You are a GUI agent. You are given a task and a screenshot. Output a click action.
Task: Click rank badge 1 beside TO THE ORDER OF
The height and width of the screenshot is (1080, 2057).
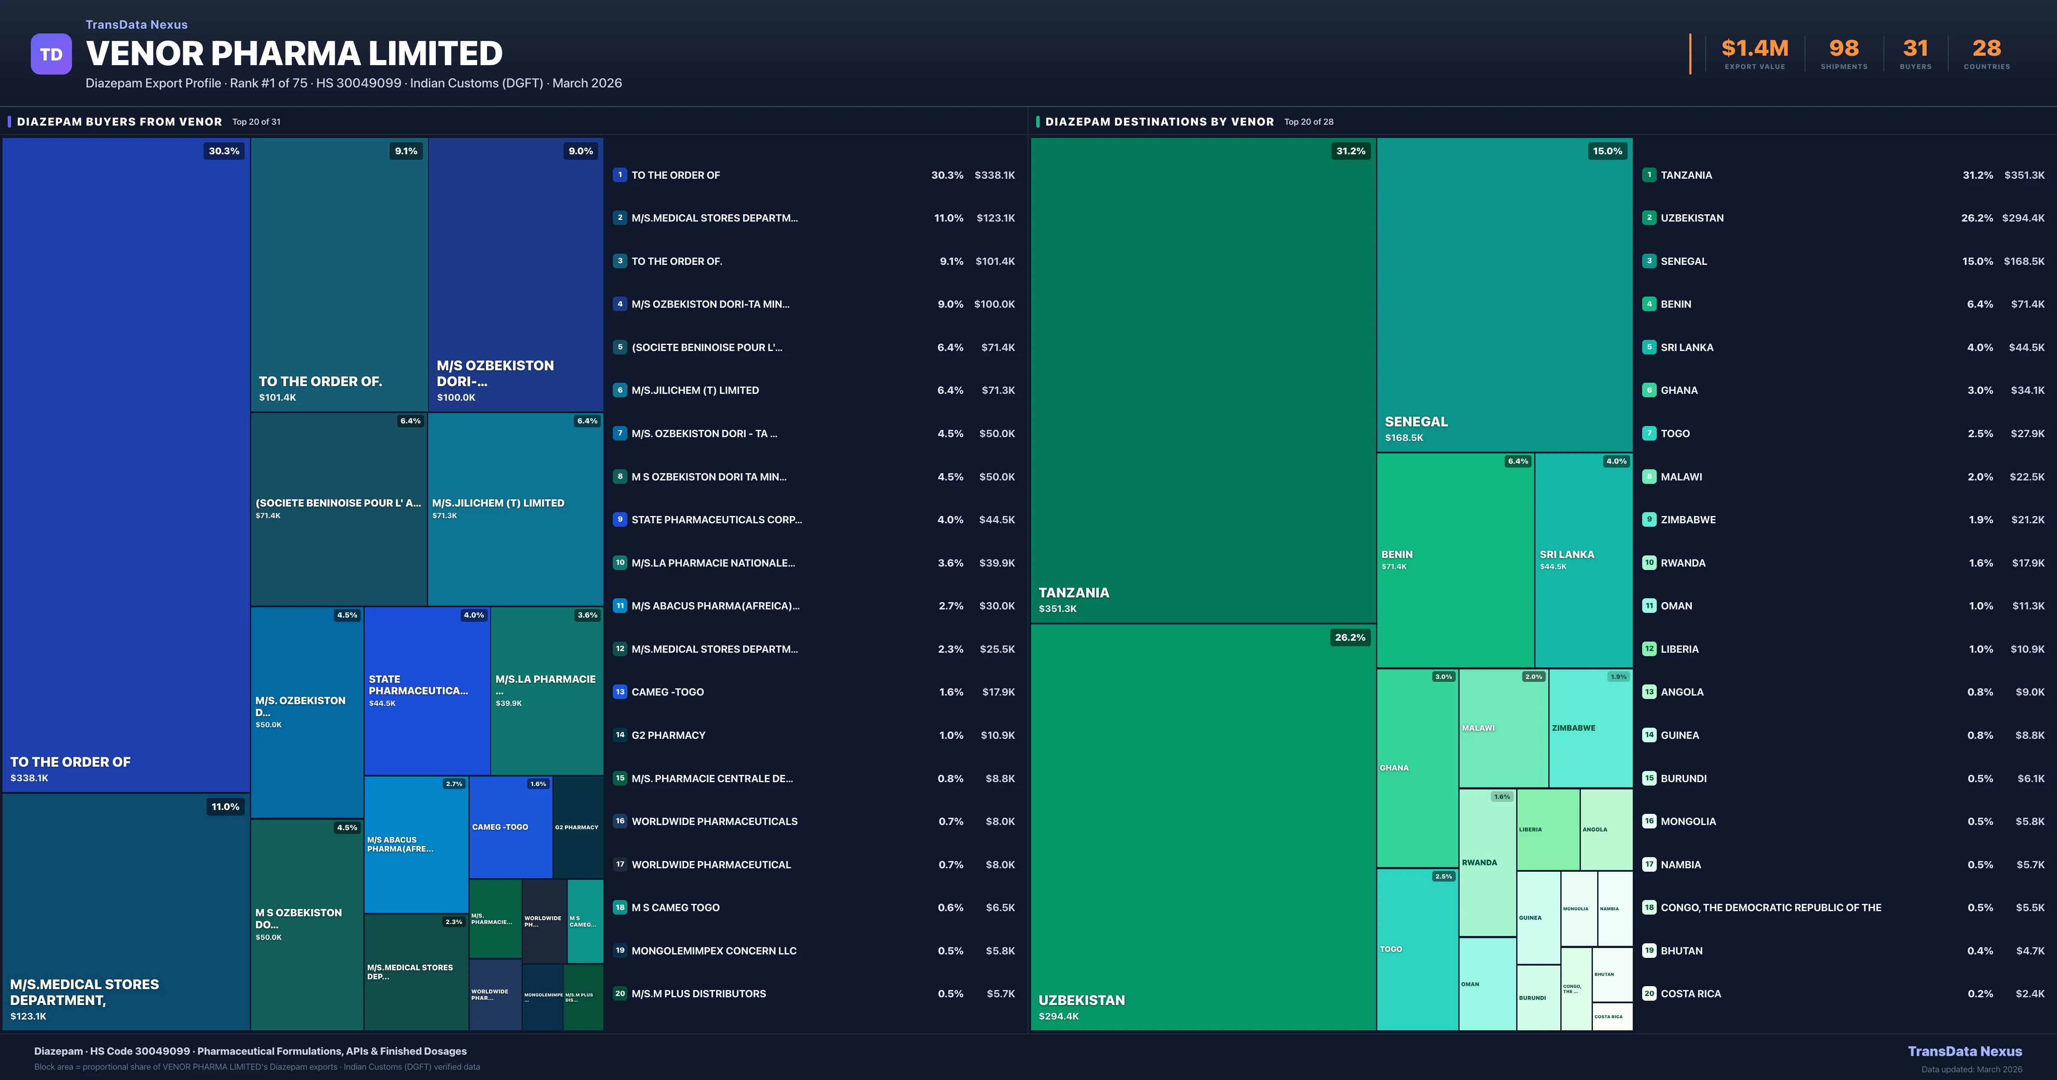tap(620, 174)
